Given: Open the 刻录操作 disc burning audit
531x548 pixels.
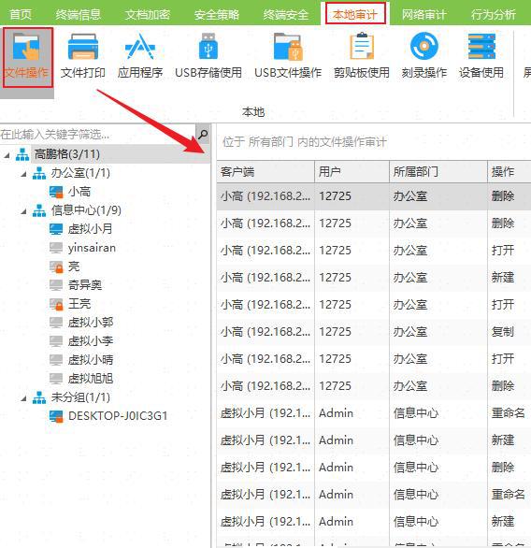Looking at the screenshot, I should (x=424, y=56).
